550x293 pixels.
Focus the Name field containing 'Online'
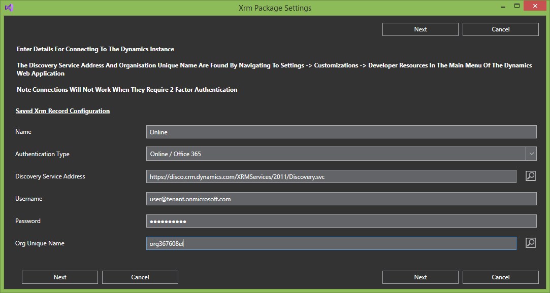click(x=341, y=132)
